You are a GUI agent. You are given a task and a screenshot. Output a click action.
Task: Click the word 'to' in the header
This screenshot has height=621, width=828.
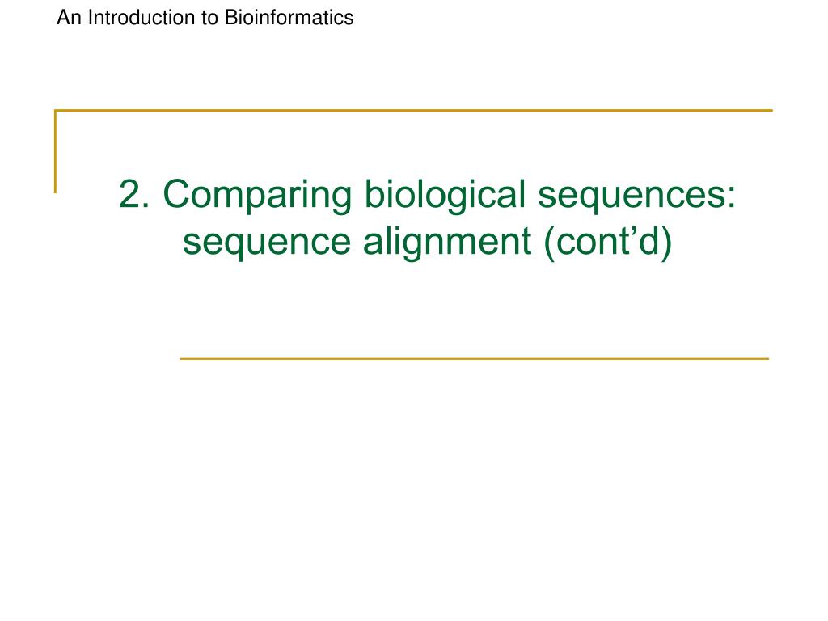coord(209,18)
